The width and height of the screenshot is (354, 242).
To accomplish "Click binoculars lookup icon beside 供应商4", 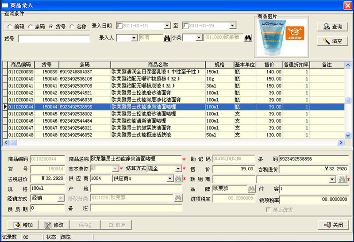I will coord(178,179).
